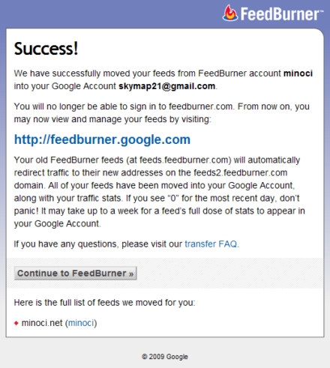The image size is (330, 368).
Task: Click the "We have successfully moved" sentence
Action: pyautogui.click(x=163, y=79)
